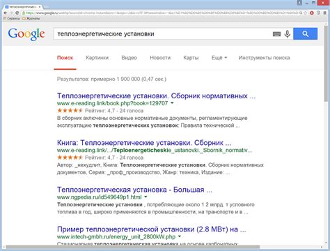Switch to the Карты tab
The width and height of the screenshot is (330, 251).
[191, 58]
